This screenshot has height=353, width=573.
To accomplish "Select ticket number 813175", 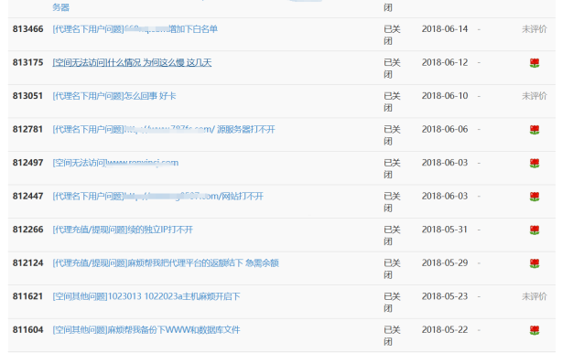I will click(x=27, y=63).
